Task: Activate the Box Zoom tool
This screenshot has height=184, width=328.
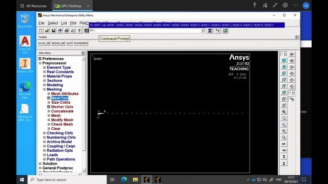Action: (x=284, y=118)
